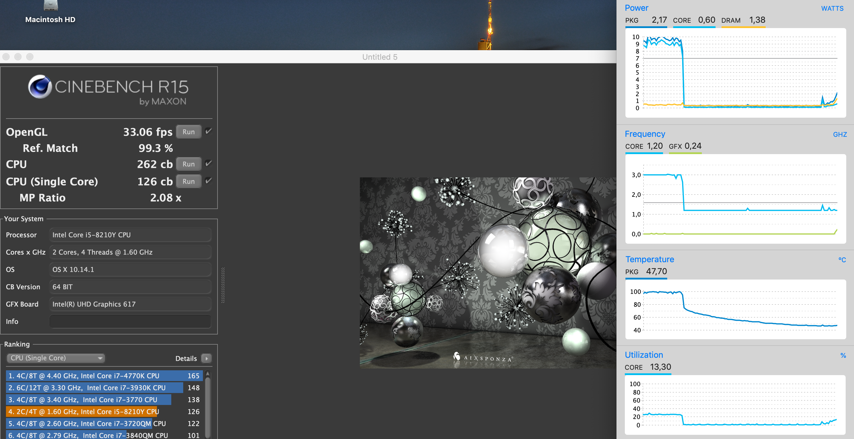Toggle the CPU (Single Core) test checkbox
854x439 pixels.
coord(208,181)
